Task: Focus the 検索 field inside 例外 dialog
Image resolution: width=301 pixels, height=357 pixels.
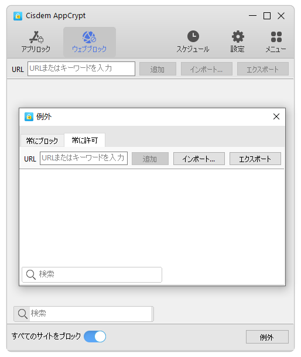Action: (x=92, y=275)
